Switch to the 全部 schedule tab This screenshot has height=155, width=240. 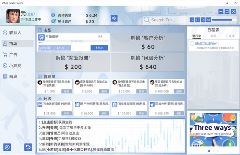point(213,36)
